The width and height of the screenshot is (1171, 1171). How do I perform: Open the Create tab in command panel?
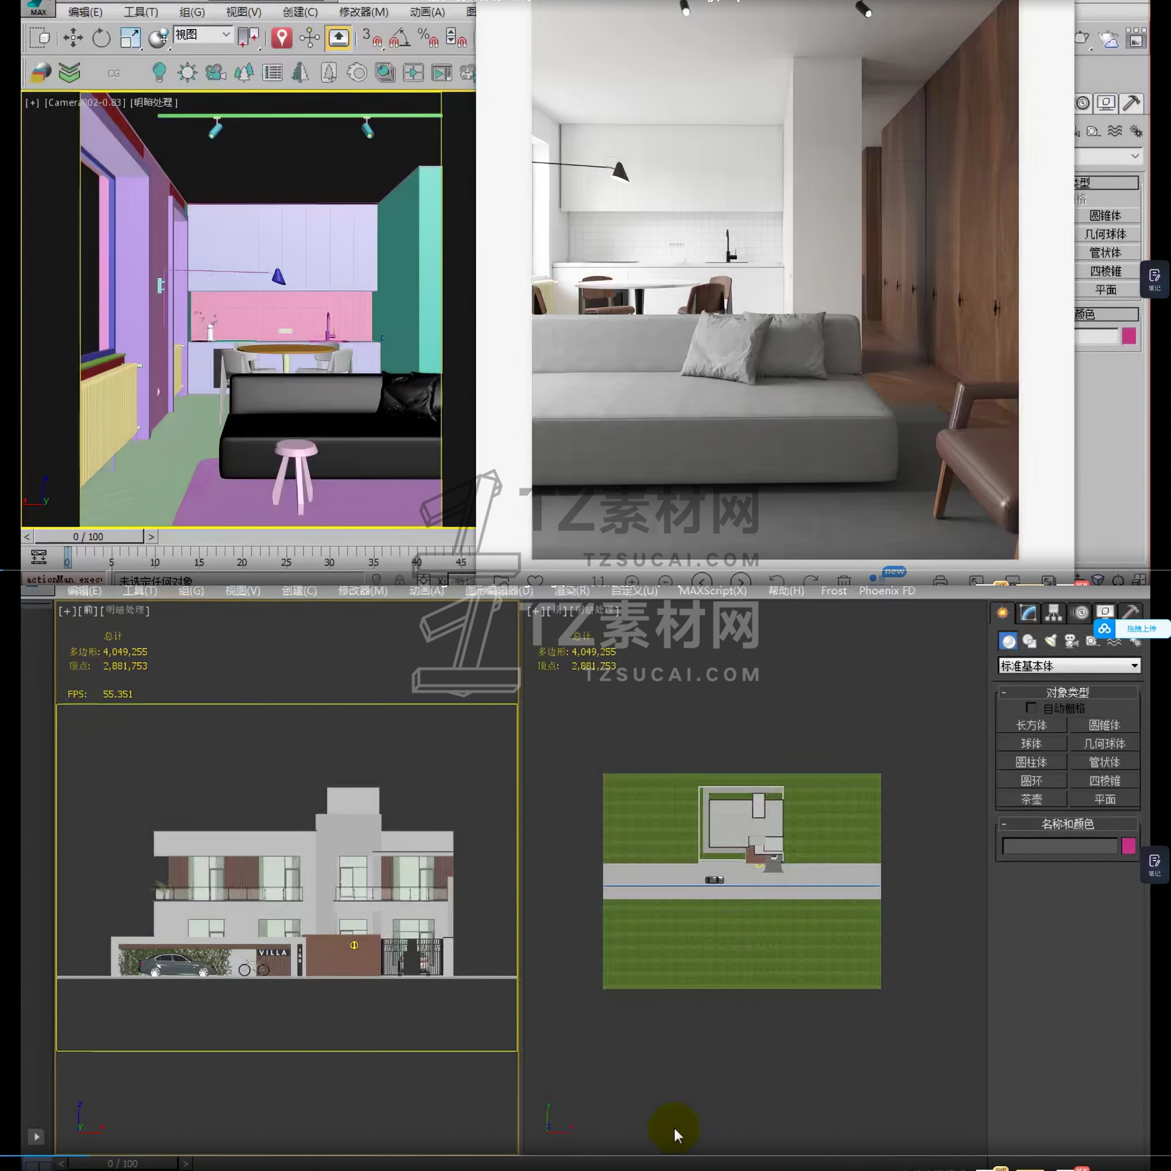tap(1002, 613)
